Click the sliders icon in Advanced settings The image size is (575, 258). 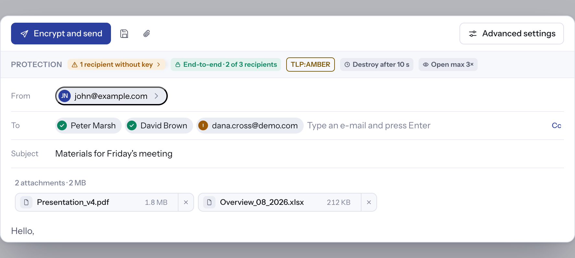click(473, 34)
